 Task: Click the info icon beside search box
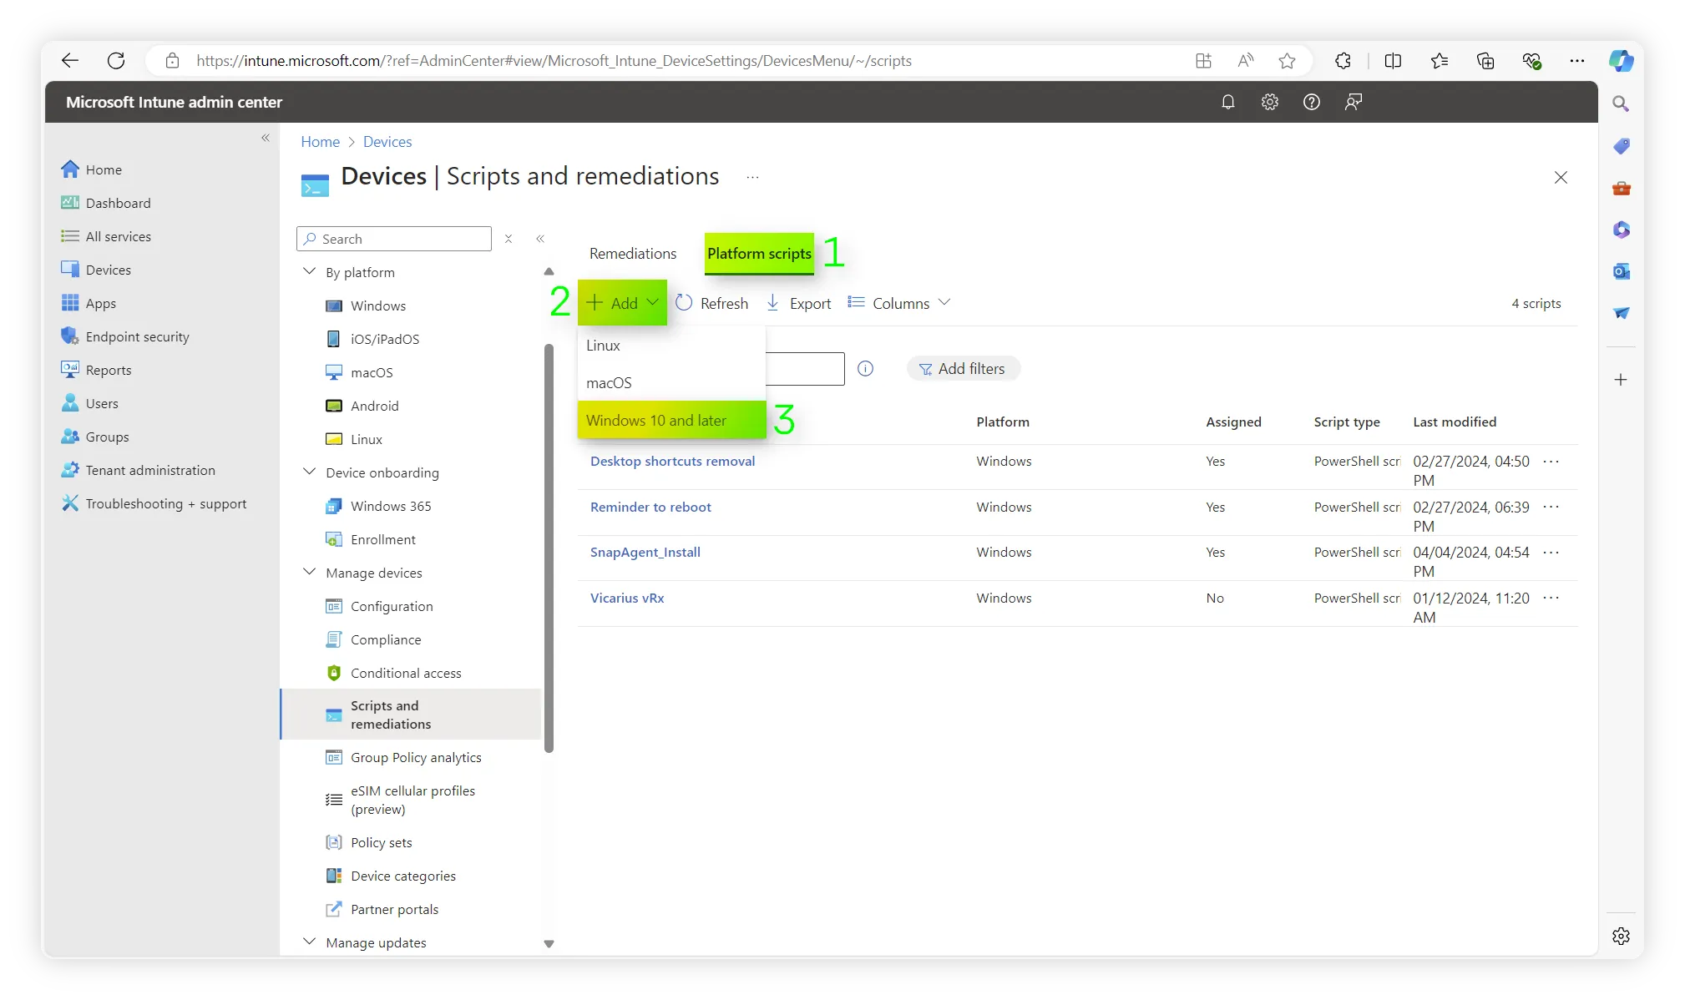click(865, 368)
